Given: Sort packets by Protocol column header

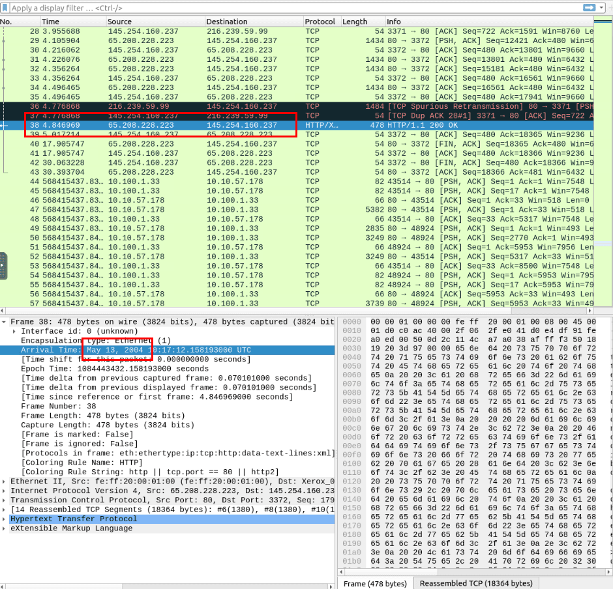Looking at the screenshot, I should point(321,22).
